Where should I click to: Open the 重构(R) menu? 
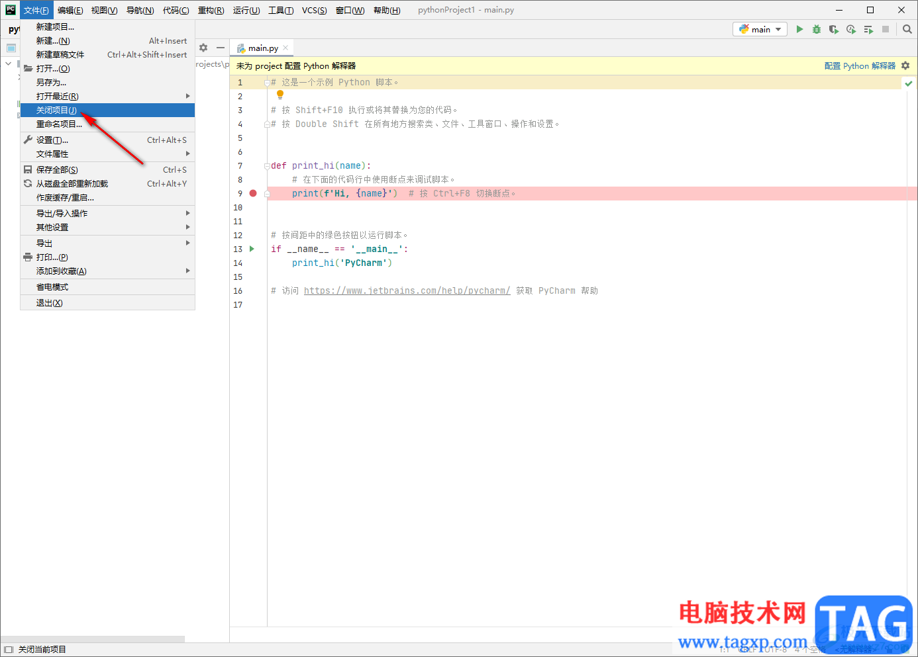click(211, 10)
